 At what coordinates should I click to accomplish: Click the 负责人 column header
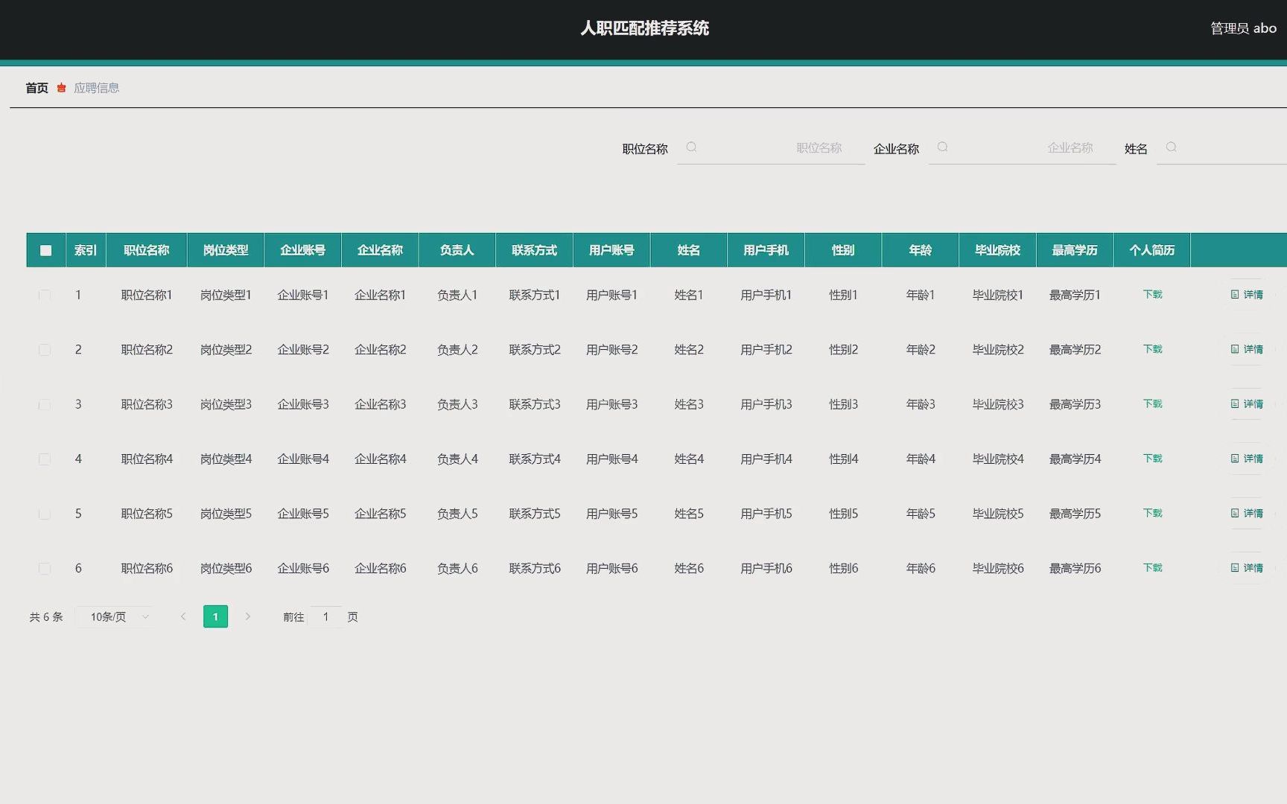pyautogui.click(x=457, y=250)
